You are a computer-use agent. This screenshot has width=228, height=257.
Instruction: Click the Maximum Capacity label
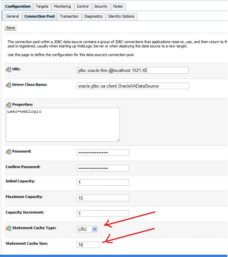point(24,197)
